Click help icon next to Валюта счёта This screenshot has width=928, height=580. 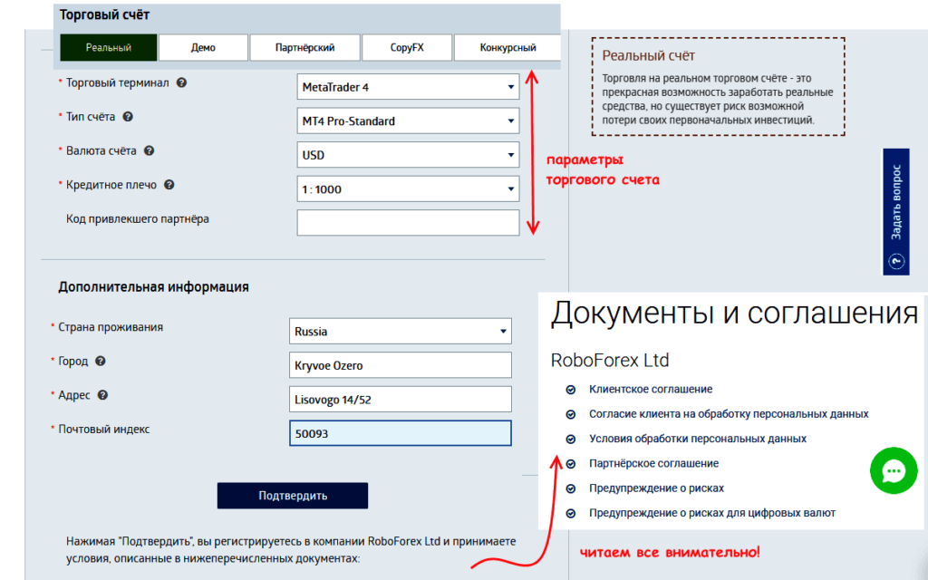pos(149,151)
